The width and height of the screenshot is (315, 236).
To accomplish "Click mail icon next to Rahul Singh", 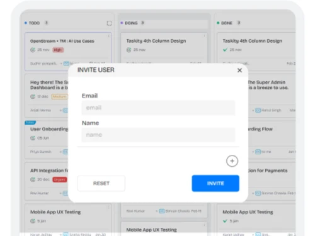I will (258, 110).
